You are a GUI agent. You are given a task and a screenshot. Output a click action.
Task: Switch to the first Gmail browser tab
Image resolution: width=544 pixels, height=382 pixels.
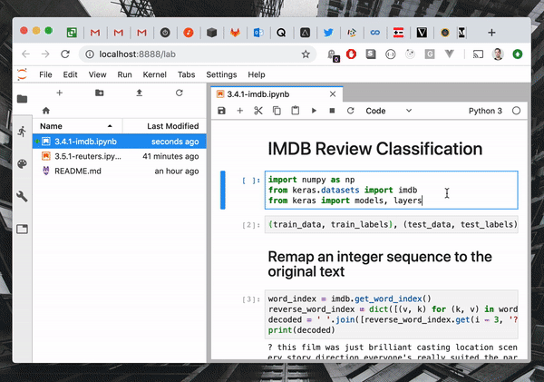click(95, 33)
